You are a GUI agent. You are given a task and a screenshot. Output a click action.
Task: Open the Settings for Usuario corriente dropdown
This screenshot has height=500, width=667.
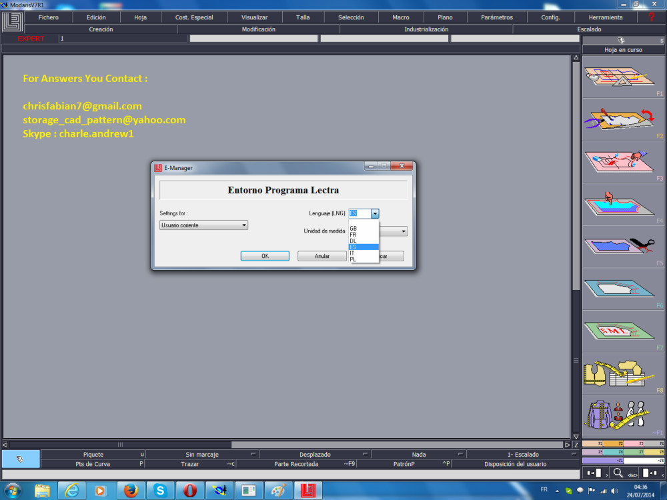[x=203, y=225]
